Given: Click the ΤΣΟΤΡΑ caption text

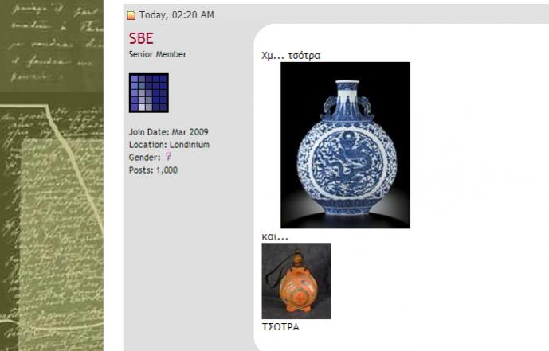Looking at the screenshot, I should pos(280,327).
